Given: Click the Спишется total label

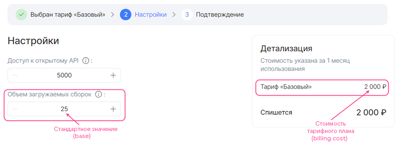Looking at the screenshot, I should coord(276,112).
